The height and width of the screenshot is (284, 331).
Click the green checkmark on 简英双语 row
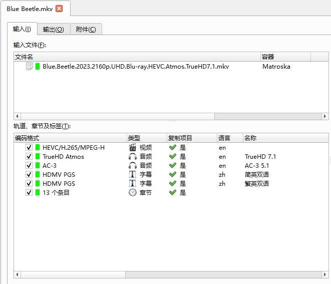tap(173, 175)
